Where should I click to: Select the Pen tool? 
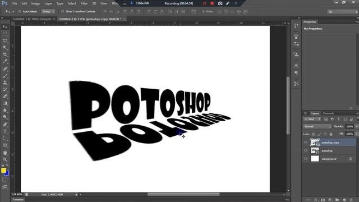point(5,125)
